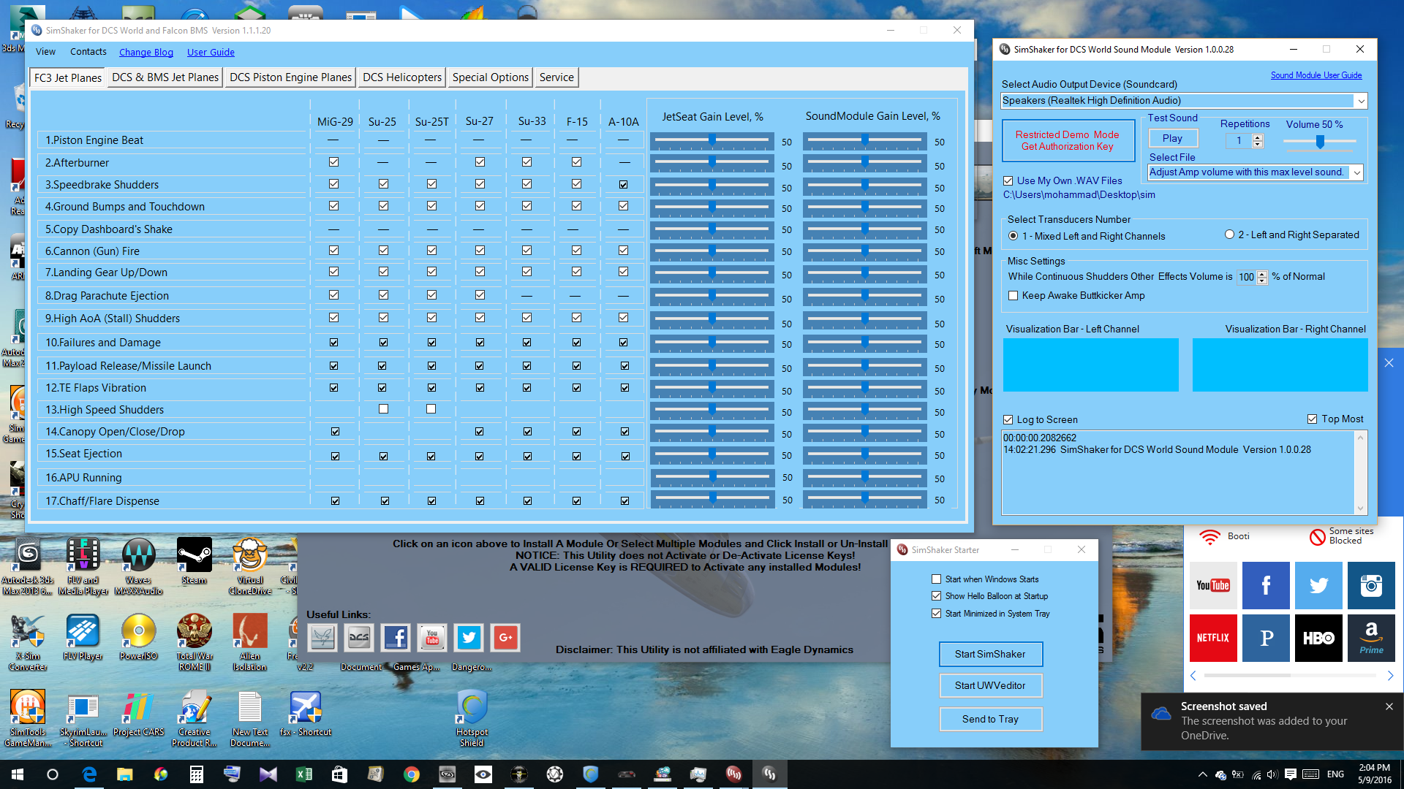
Task: Uncheck Use My Own .WAV Files
Action: click(1008, 181)
